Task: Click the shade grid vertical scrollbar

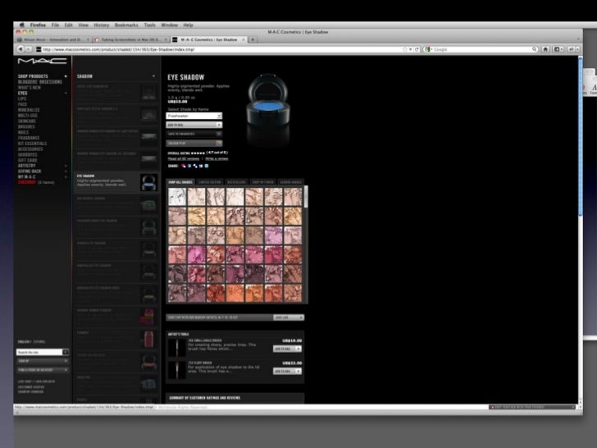Action: point(306,197)
